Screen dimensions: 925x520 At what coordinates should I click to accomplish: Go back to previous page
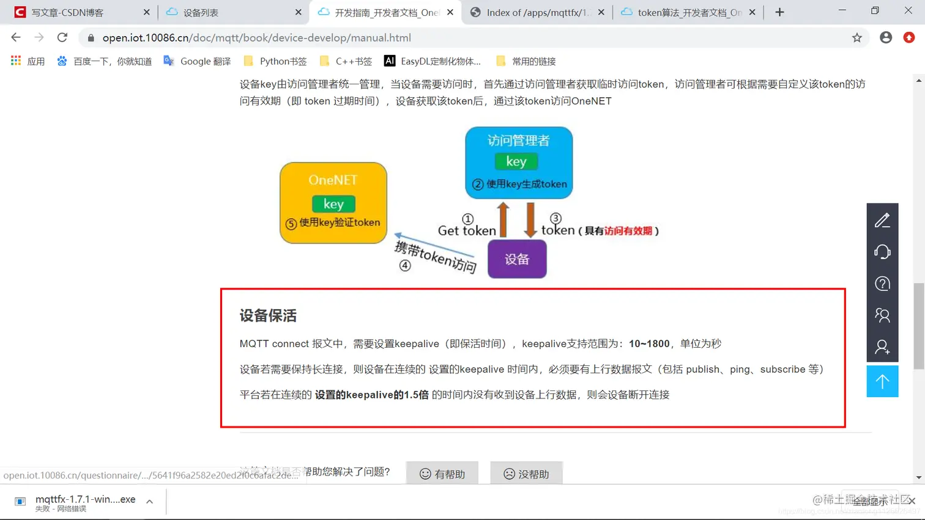16,38
